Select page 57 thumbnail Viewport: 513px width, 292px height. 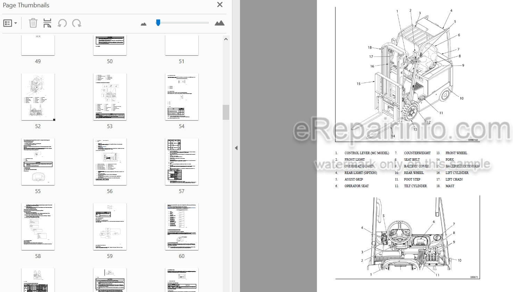(x=182, y=162)
